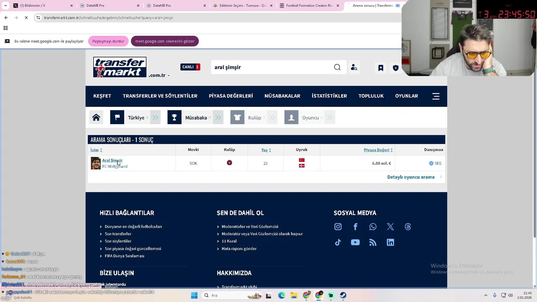Open the KEŞFET menu
The image size is (537, 302).
(102, 96)
